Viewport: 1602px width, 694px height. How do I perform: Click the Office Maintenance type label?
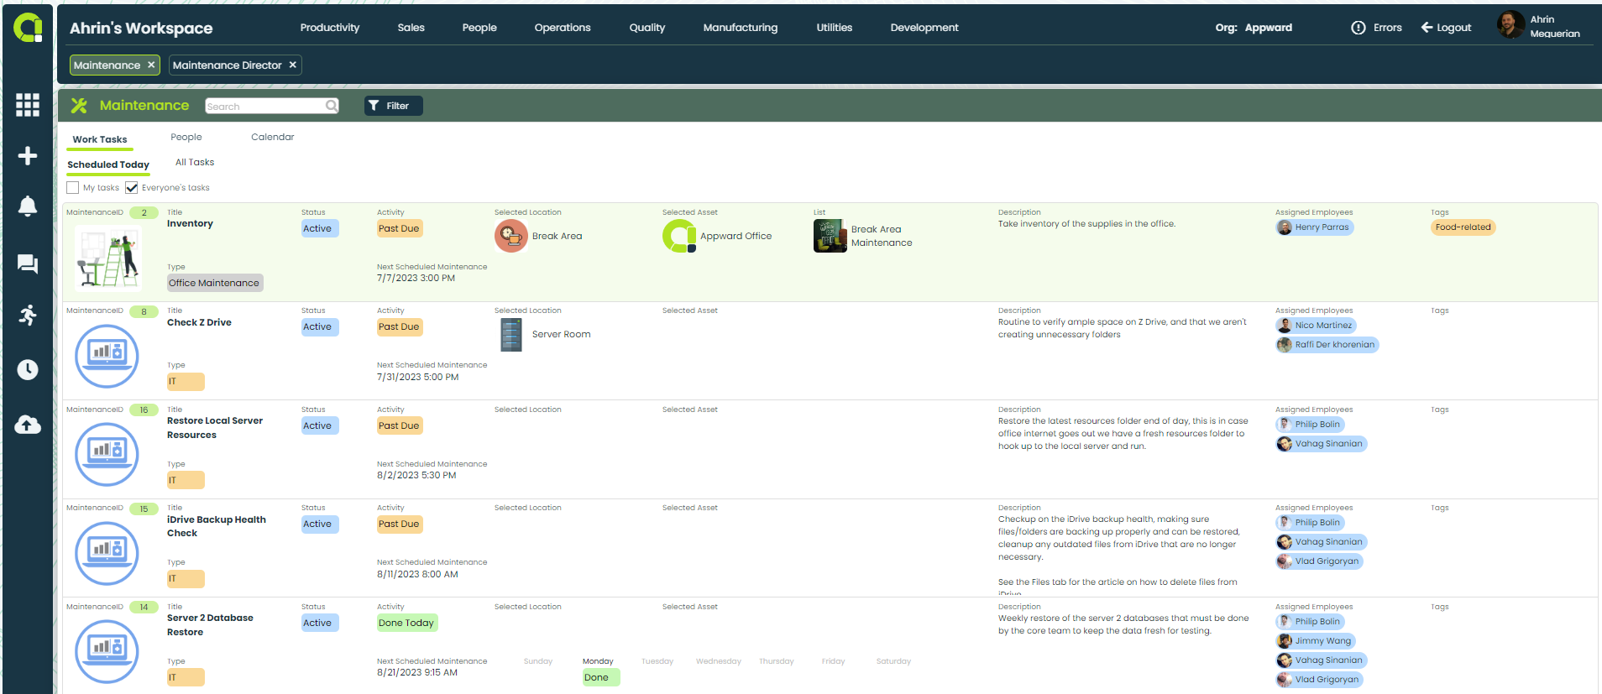(215, 283)
